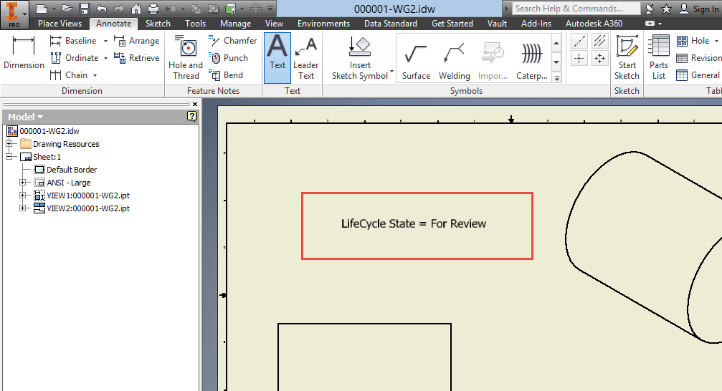Insert a Revision table
This screenshot has height=391, width=722.
tap(699, 58)
